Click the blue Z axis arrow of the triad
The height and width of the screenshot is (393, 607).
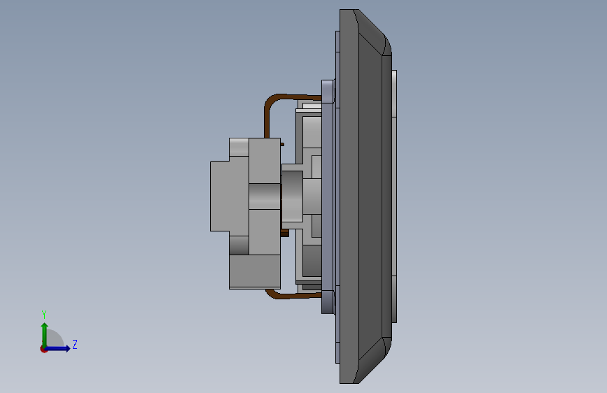[58, 348]
